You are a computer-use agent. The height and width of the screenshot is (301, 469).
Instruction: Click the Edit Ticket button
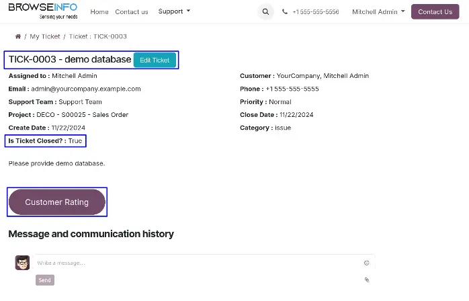(155, 60)
